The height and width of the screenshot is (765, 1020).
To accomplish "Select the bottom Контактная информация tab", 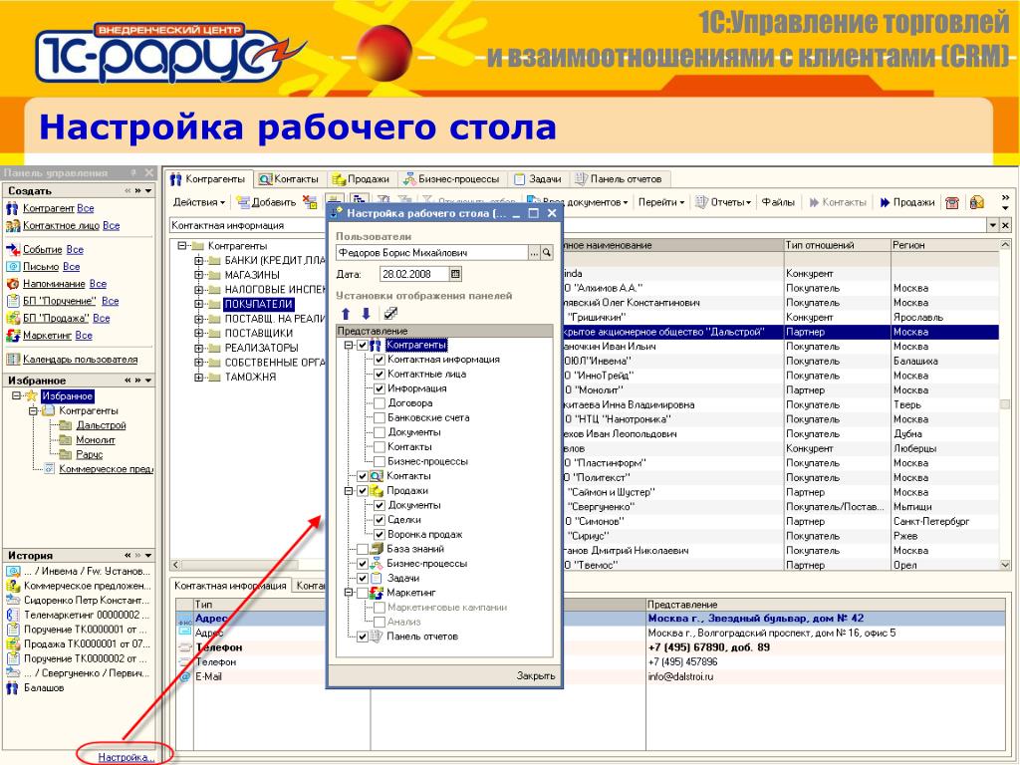I will 230,586.
